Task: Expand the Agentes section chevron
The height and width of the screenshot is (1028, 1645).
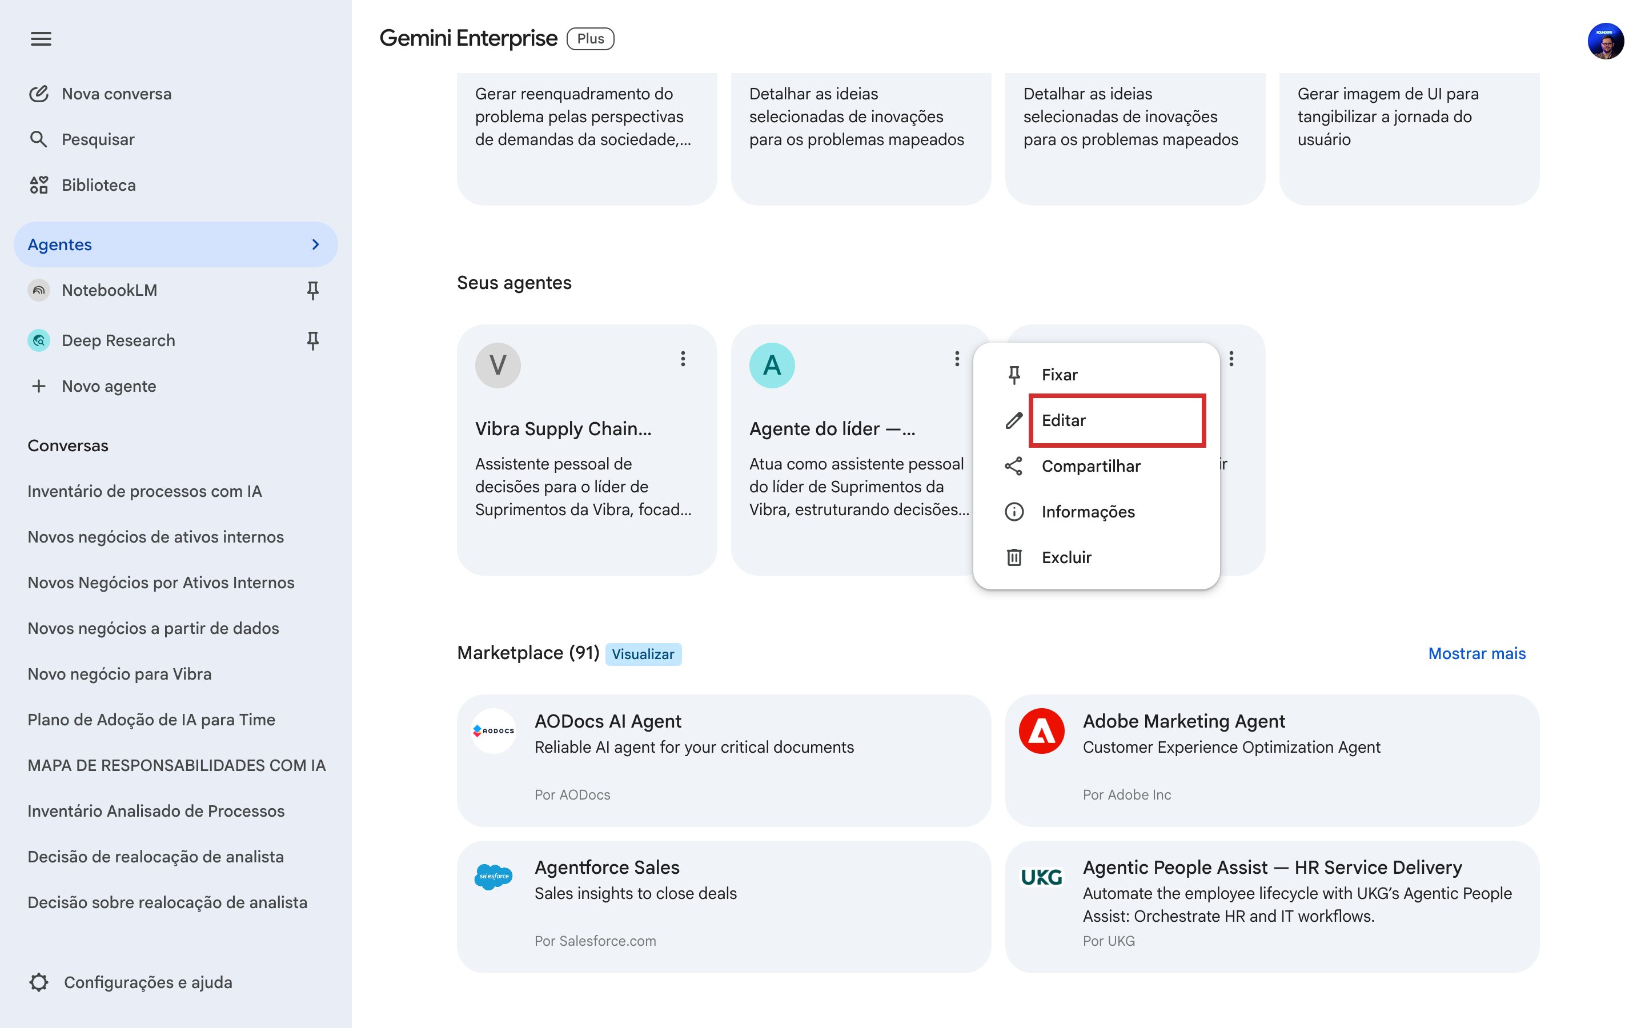Action: [x=315, y=244]
